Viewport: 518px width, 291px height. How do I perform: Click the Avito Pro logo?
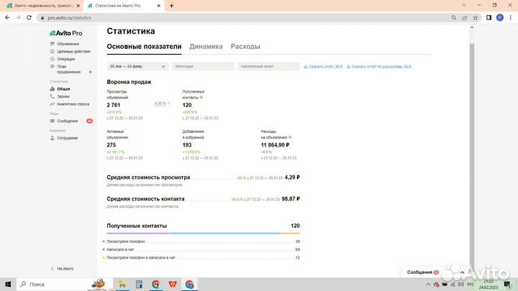coord(66,33)
